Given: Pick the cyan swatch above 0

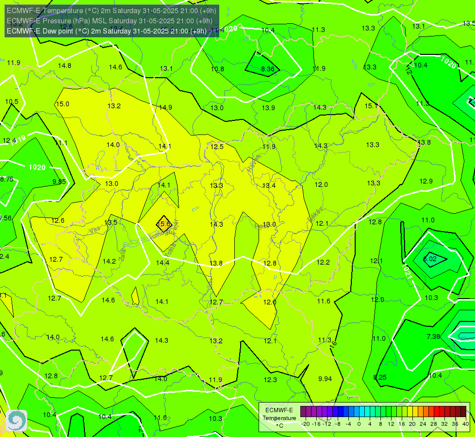Looking at the screenshot, I should (361, 412).
